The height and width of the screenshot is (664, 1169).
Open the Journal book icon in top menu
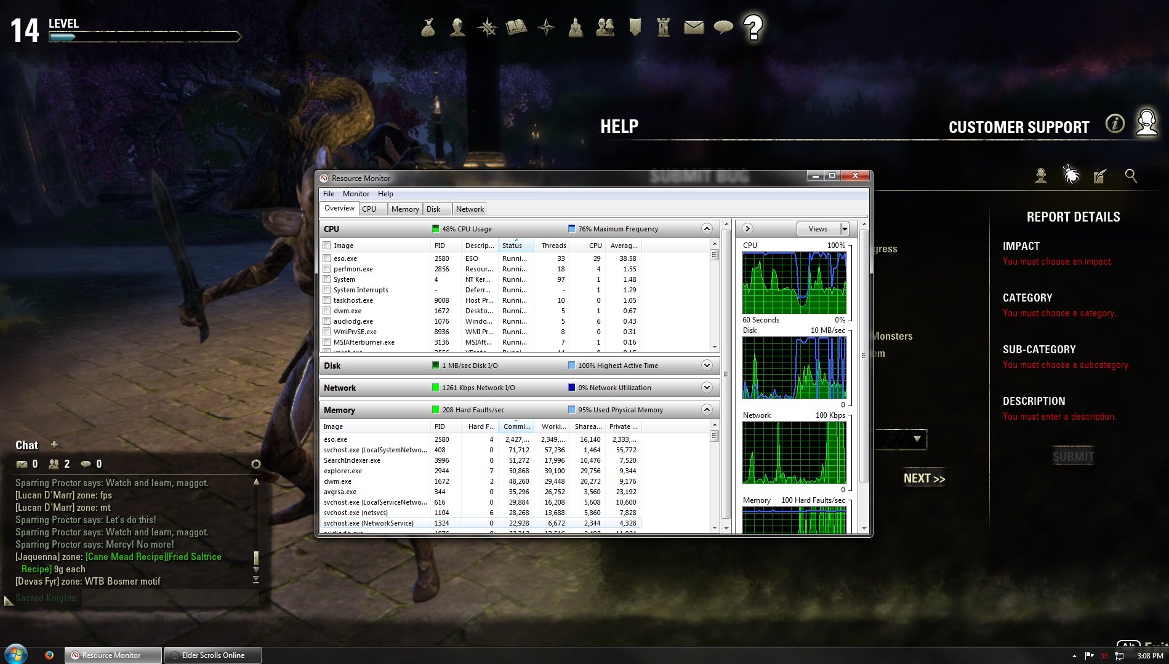pyautogui.click(x=516, y=27)
